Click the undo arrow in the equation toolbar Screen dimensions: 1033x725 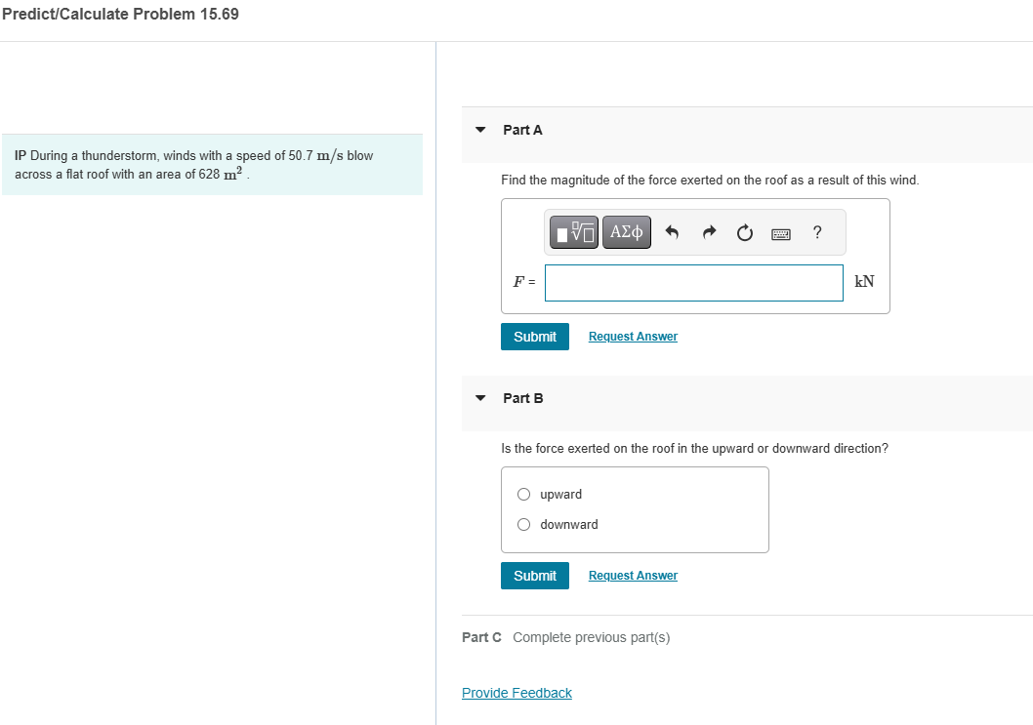(673, 232)
